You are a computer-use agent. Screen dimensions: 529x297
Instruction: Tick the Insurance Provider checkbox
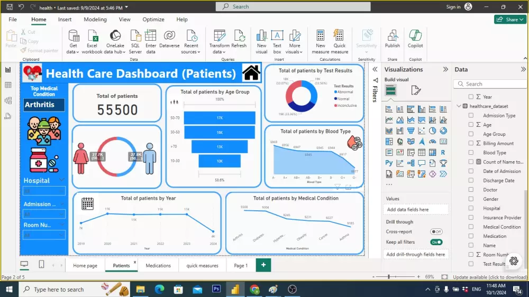471,217
